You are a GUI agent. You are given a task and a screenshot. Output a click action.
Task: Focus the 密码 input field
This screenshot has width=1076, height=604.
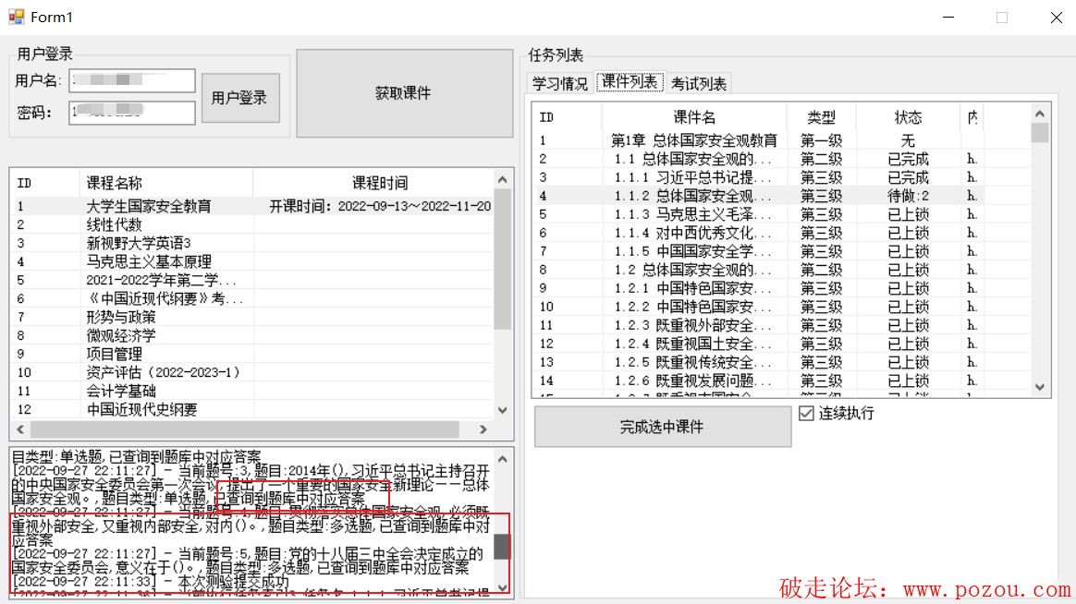[x=132, y=113]
